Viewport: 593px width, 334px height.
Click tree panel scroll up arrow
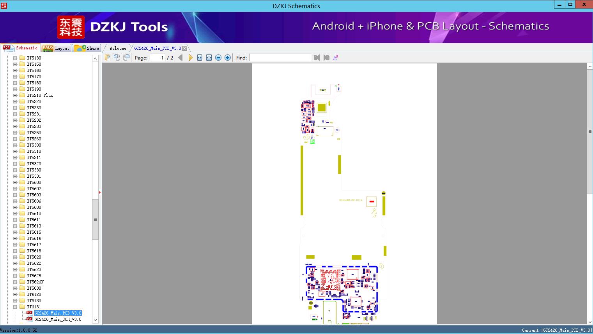[95, 58]
